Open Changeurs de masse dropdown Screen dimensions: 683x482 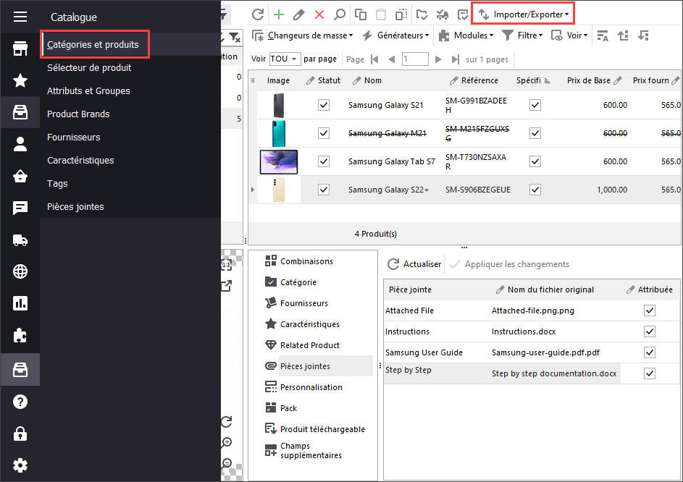[x=303, y=35]
